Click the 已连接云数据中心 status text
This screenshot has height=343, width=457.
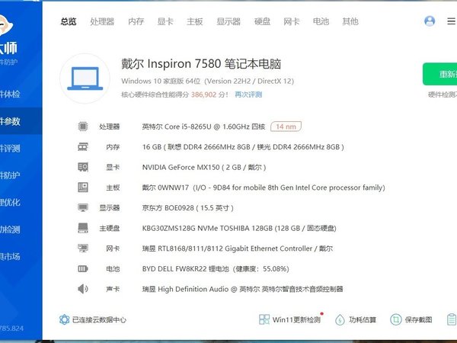99,320
